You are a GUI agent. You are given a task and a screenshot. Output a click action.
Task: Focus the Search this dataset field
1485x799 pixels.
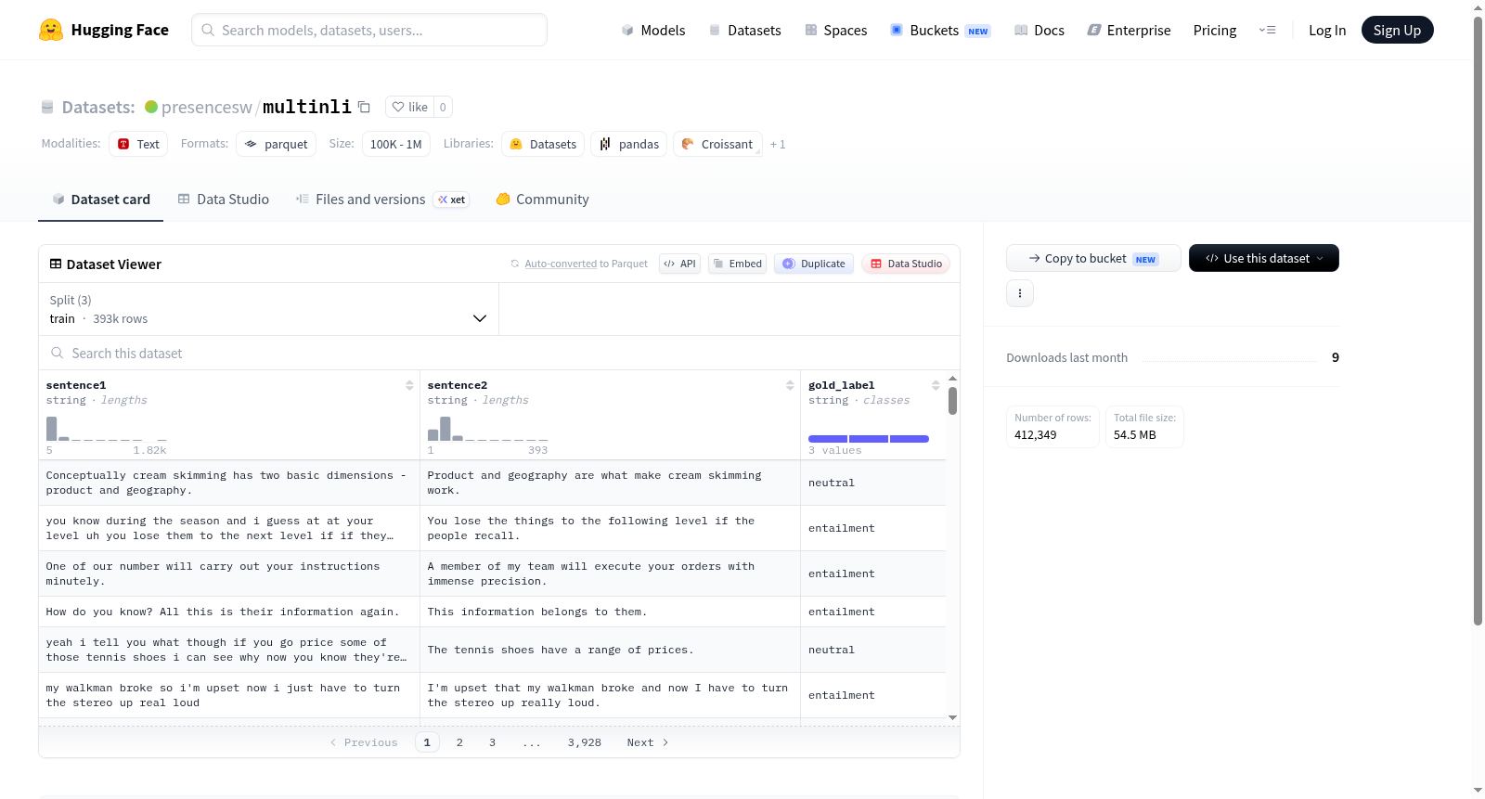pyautogui.click(x=499, y=353)
